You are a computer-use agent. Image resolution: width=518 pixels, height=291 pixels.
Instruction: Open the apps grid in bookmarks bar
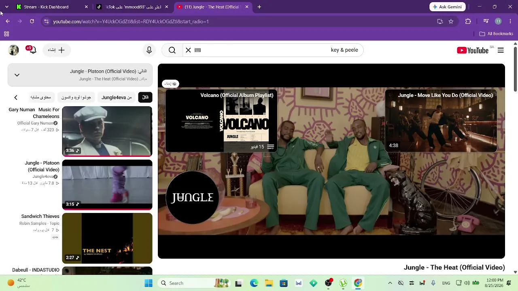pyautogui.click(x=6, y=34)
